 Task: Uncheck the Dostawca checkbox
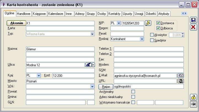click(158, 23)
